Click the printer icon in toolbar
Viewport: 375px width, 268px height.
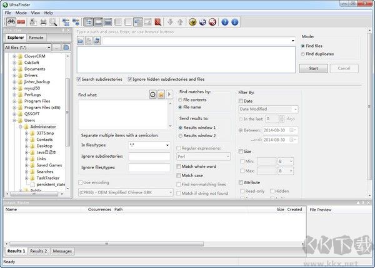pos(43,22)
